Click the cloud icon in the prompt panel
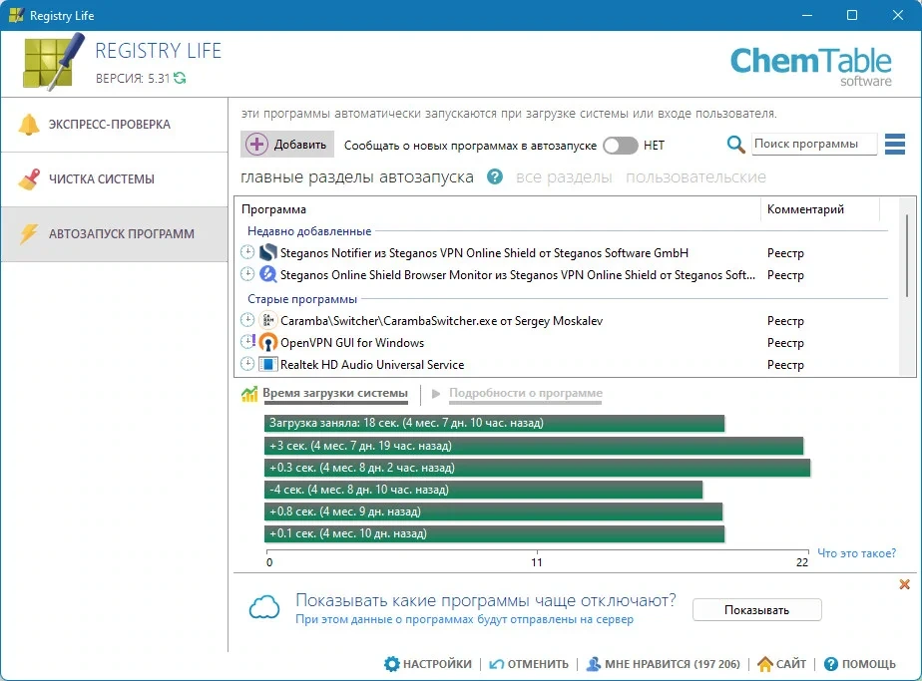This screenshot has width=922, height=681. click(x=264, y=607)
